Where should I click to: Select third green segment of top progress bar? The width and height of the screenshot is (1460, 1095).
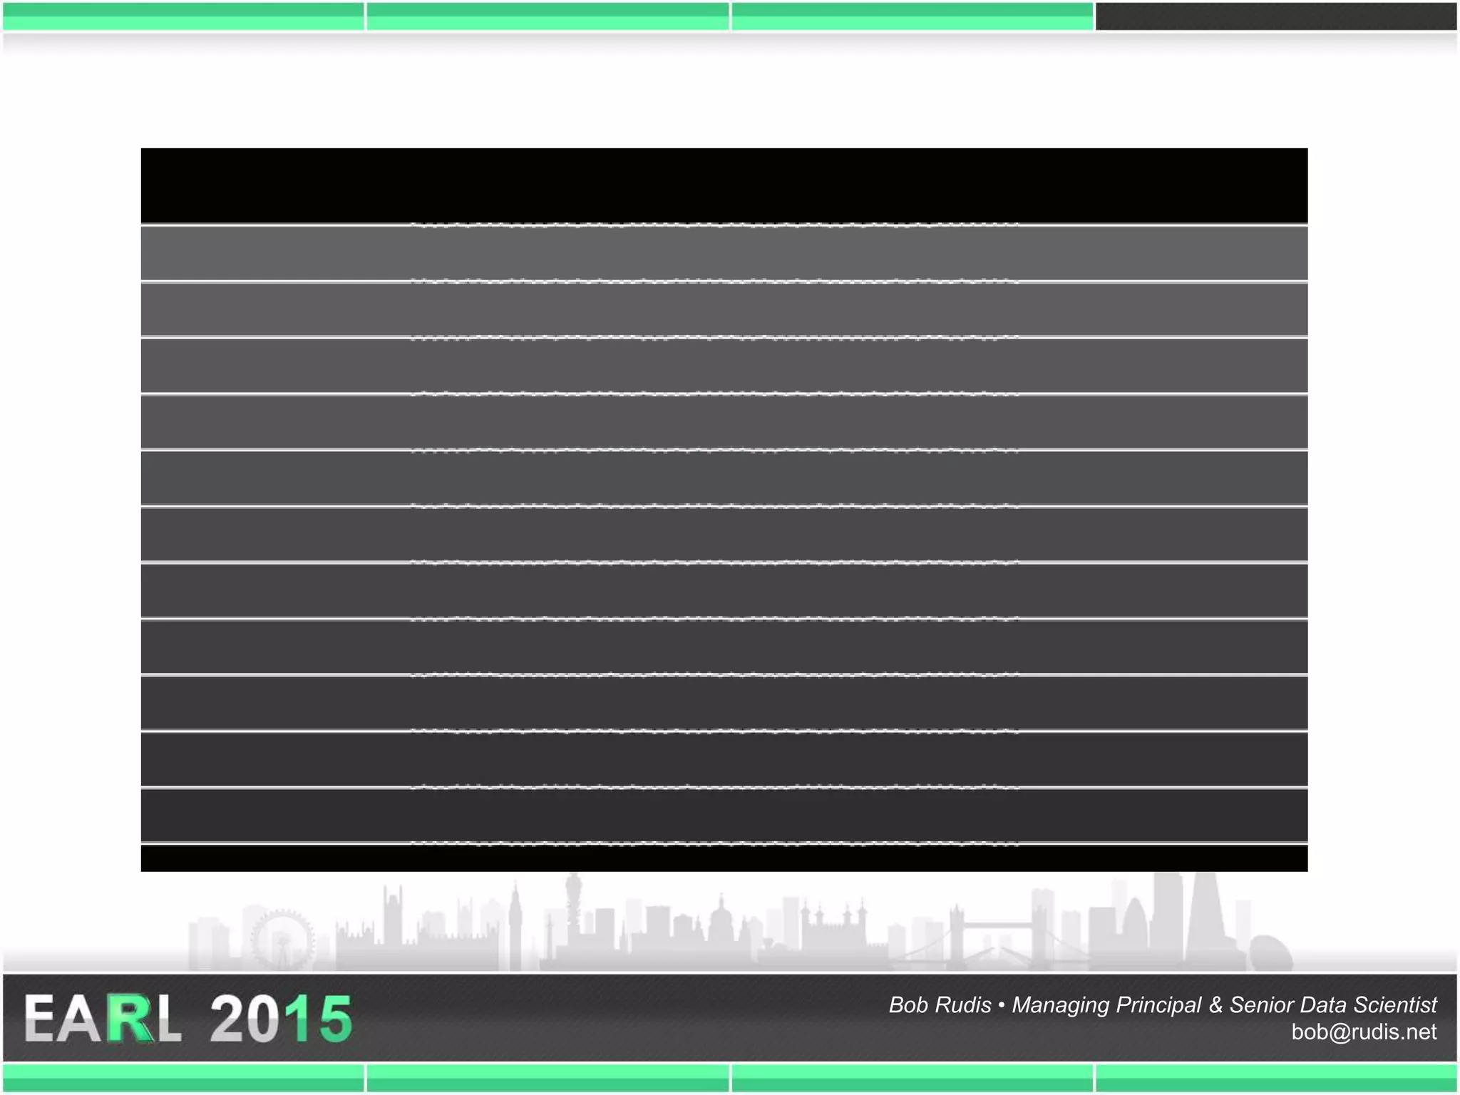[912, 16]
